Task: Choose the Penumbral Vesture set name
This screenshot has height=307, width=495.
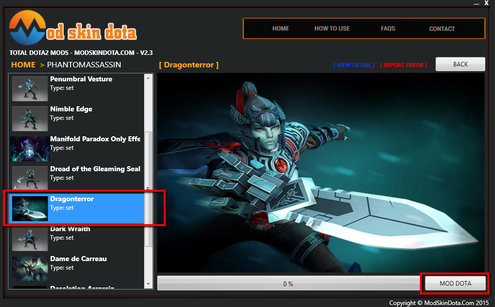Action: (81, 79)
